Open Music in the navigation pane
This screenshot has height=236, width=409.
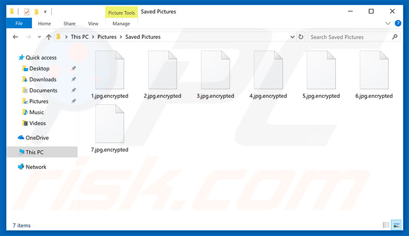tap(36, 112)
